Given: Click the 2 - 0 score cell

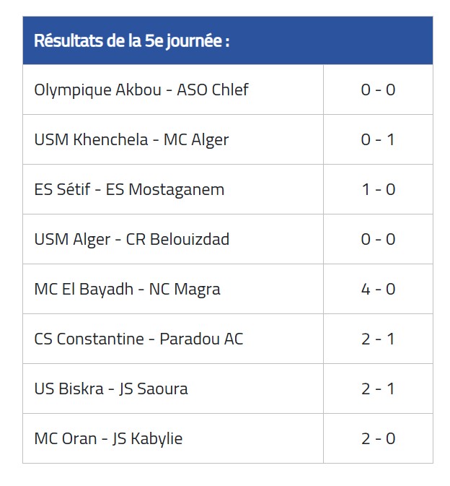Looking at the screenshot, I should [378, 438].
